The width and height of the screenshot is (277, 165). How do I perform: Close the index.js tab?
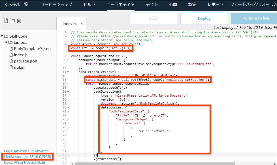pyautogui.click(x=82, y=24)
